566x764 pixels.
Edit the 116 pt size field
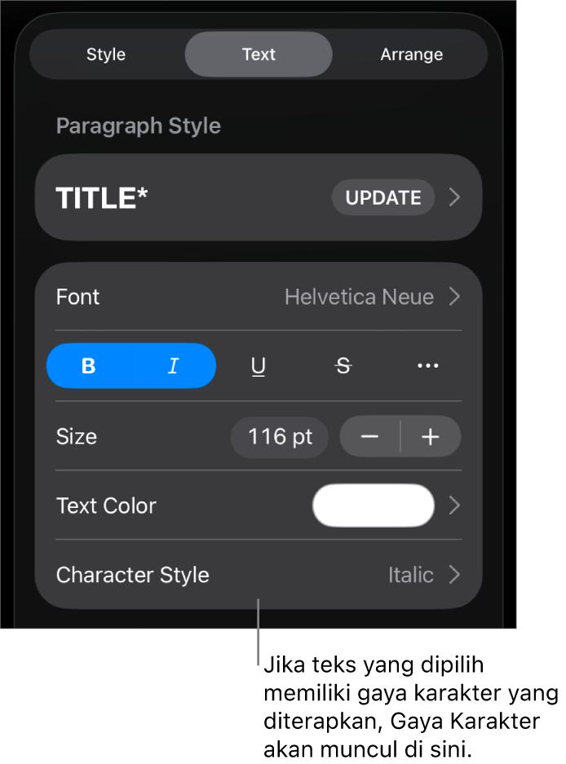coord(280,437)
